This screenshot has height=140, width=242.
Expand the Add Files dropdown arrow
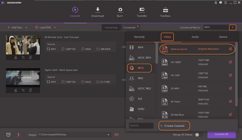(x=26, y=28)
